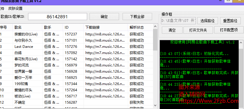
Task: Sort by 歌名 column header
Action: point(27,27)
